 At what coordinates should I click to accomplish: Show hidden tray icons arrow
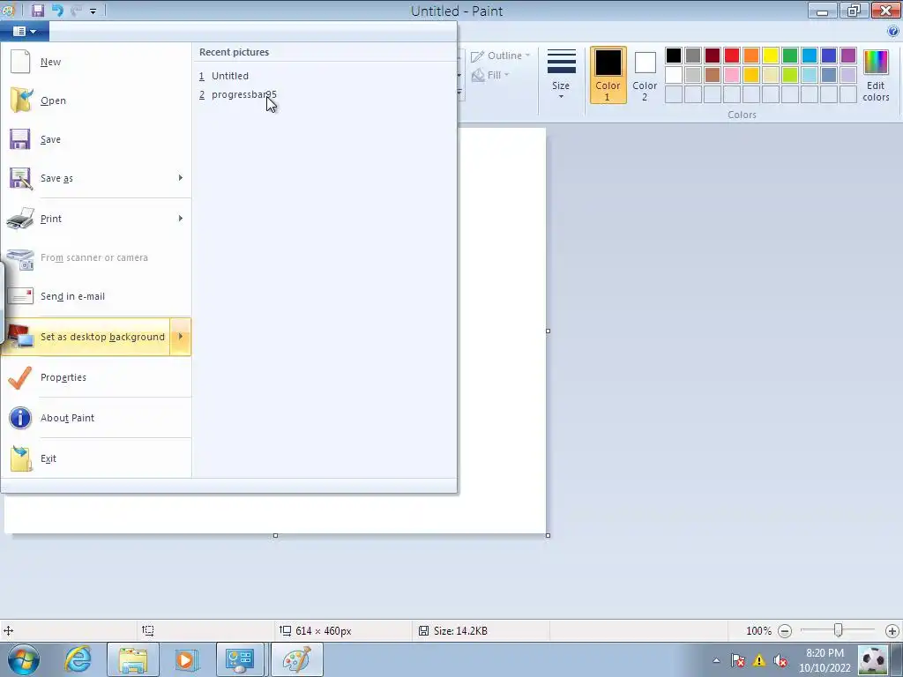716,660
